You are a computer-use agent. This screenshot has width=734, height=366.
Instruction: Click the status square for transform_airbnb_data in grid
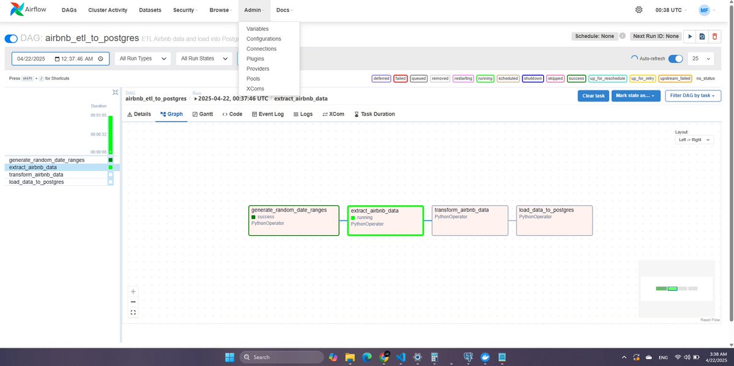click(x=111, y=175)
